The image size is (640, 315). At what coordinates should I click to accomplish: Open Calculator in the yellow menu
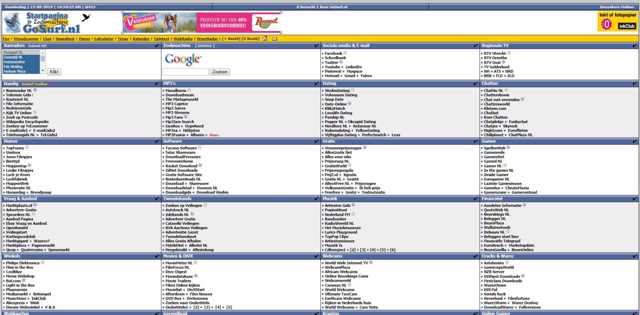(x=104, y=39)
